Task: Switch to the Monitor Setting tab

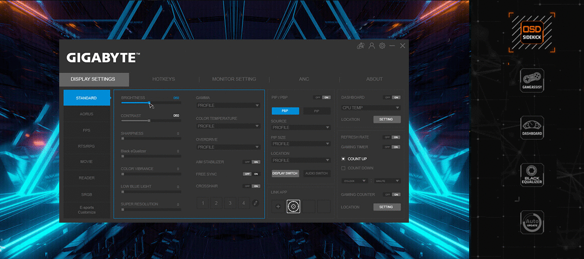Action: point(234,79)
